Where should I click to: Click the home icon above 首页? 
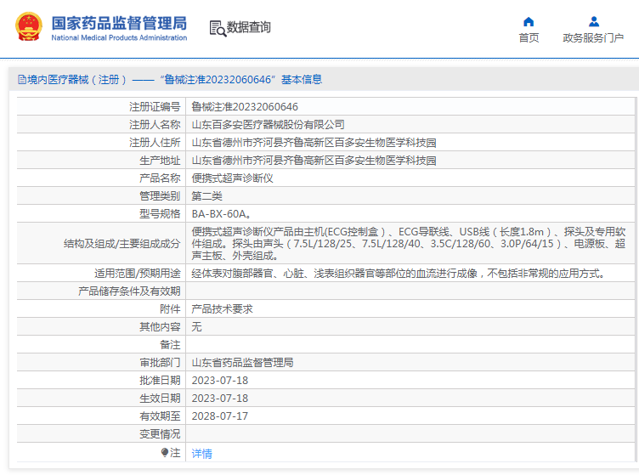coord(529,21)
